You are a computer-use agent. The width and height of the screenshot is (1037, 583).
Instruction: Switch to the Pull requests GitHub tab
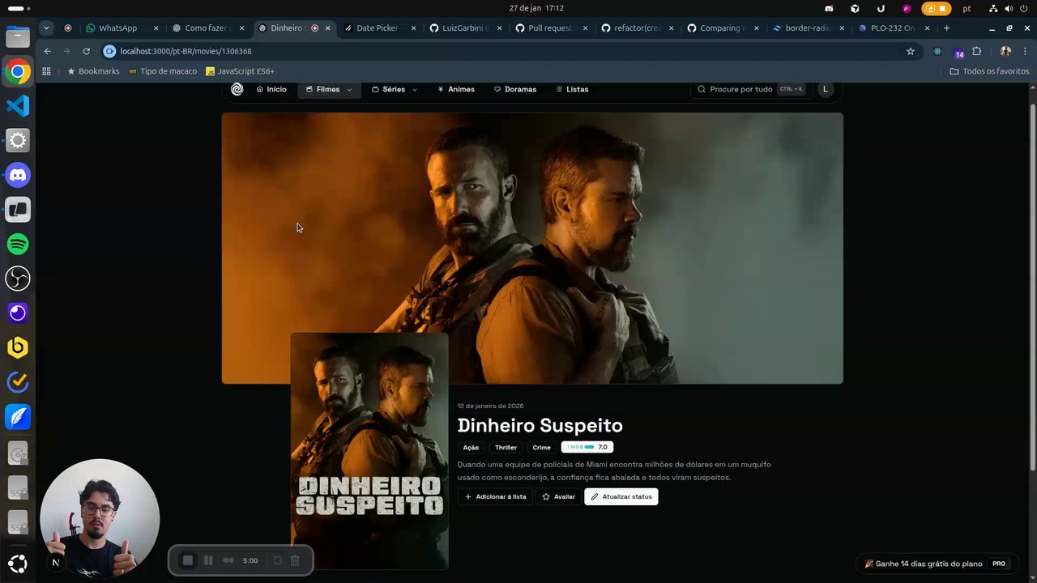[553, 28]
